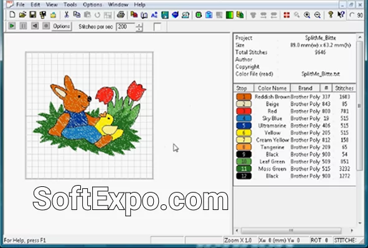Select the Reddish Brown color swatch 1
Image resolution: width=368 pixels, height=248 pixels.
click(244, 97)
